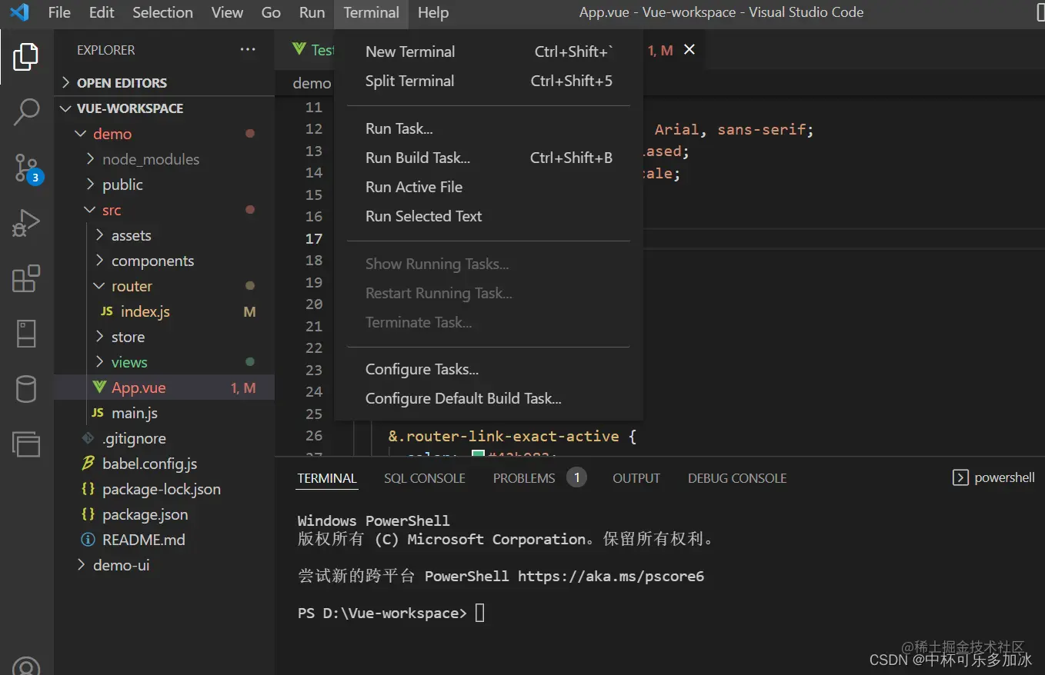
Task: Close the App.vue editor tab
Action: click(x=689, y=49)
